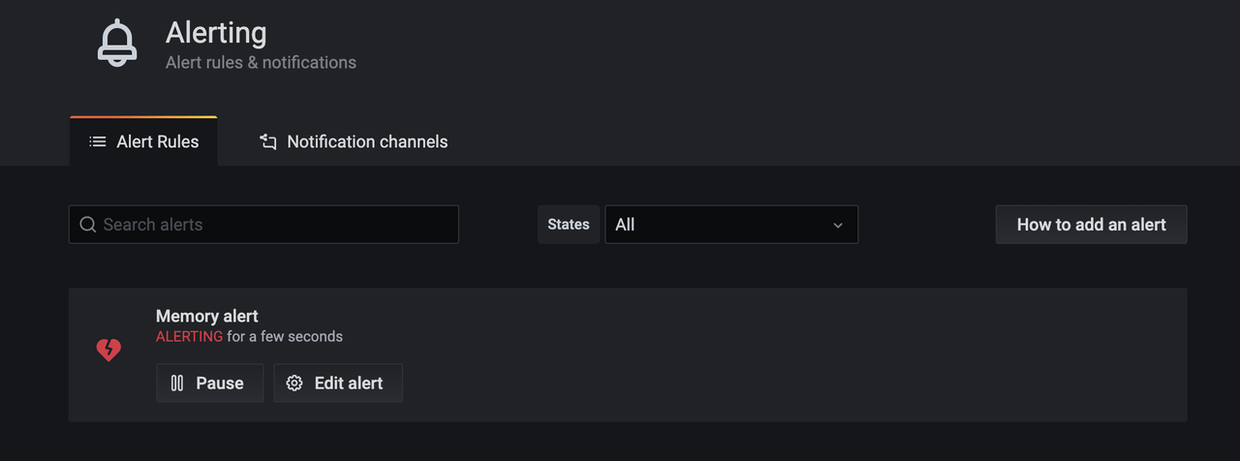Click the red ALERTING status text
The height and width of the screenshot is (461, 1240).
click(189, 337)
